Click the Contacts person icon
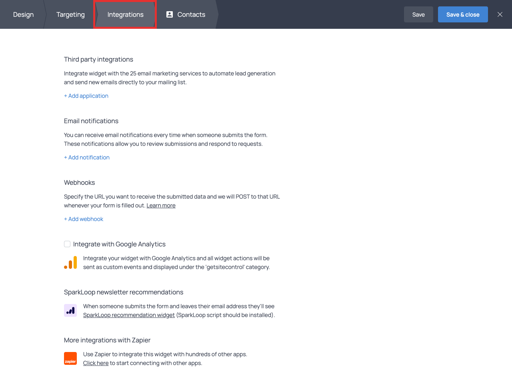Image resolution: width=512 pixels, height=384 pixels. (x=170, y=14)
